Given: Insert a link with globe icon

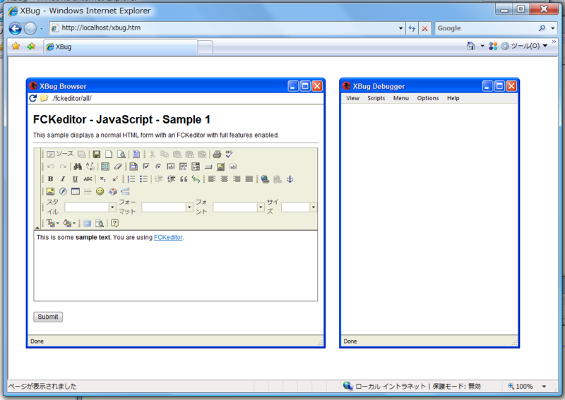Looking at the screenshot, I should pyautogui.click(x=266, y=179).
